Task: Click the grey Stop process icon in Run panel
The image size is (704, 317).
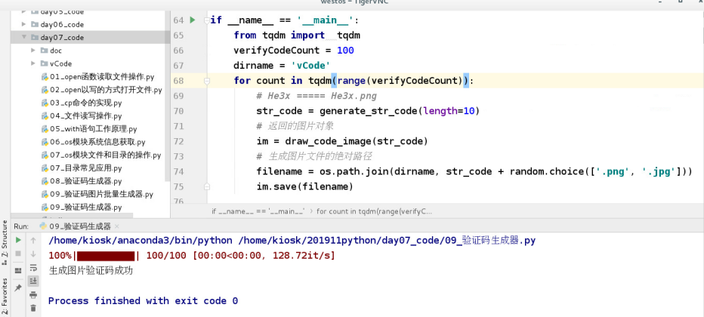Action: click(18, 254)
